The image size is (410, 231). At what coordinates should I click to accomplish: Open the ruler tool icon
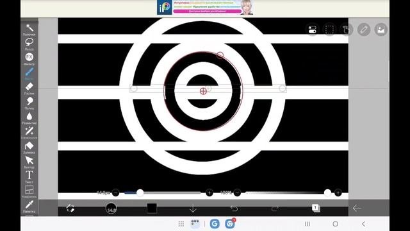[x=364, y=30]
